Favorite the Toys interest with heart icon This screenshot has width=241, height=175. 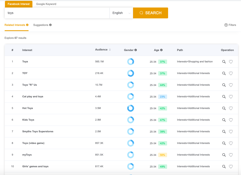(231, 62)
